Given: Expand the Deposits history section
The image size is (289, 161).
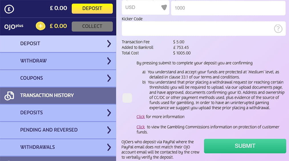Looking at the screenshot, I should tap(58, 113).
